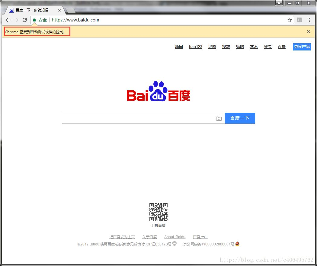Open the 使用百度前必读 link
The width and height of the screenshot is (317, 266).
(x=113, y=244)
